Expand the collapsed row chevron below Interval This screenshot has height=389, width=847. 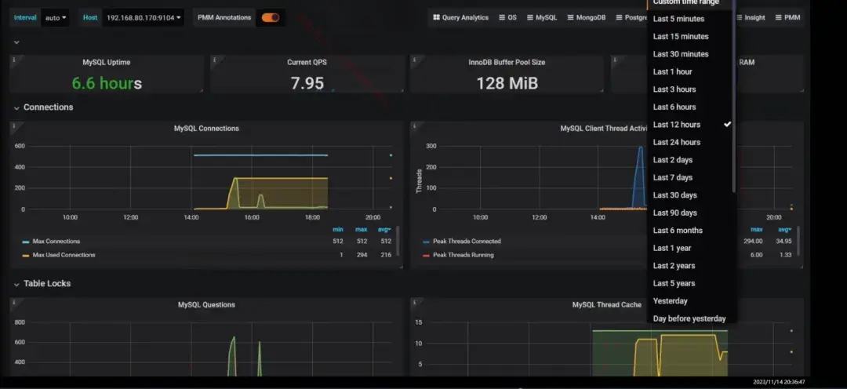pos(16,42)
